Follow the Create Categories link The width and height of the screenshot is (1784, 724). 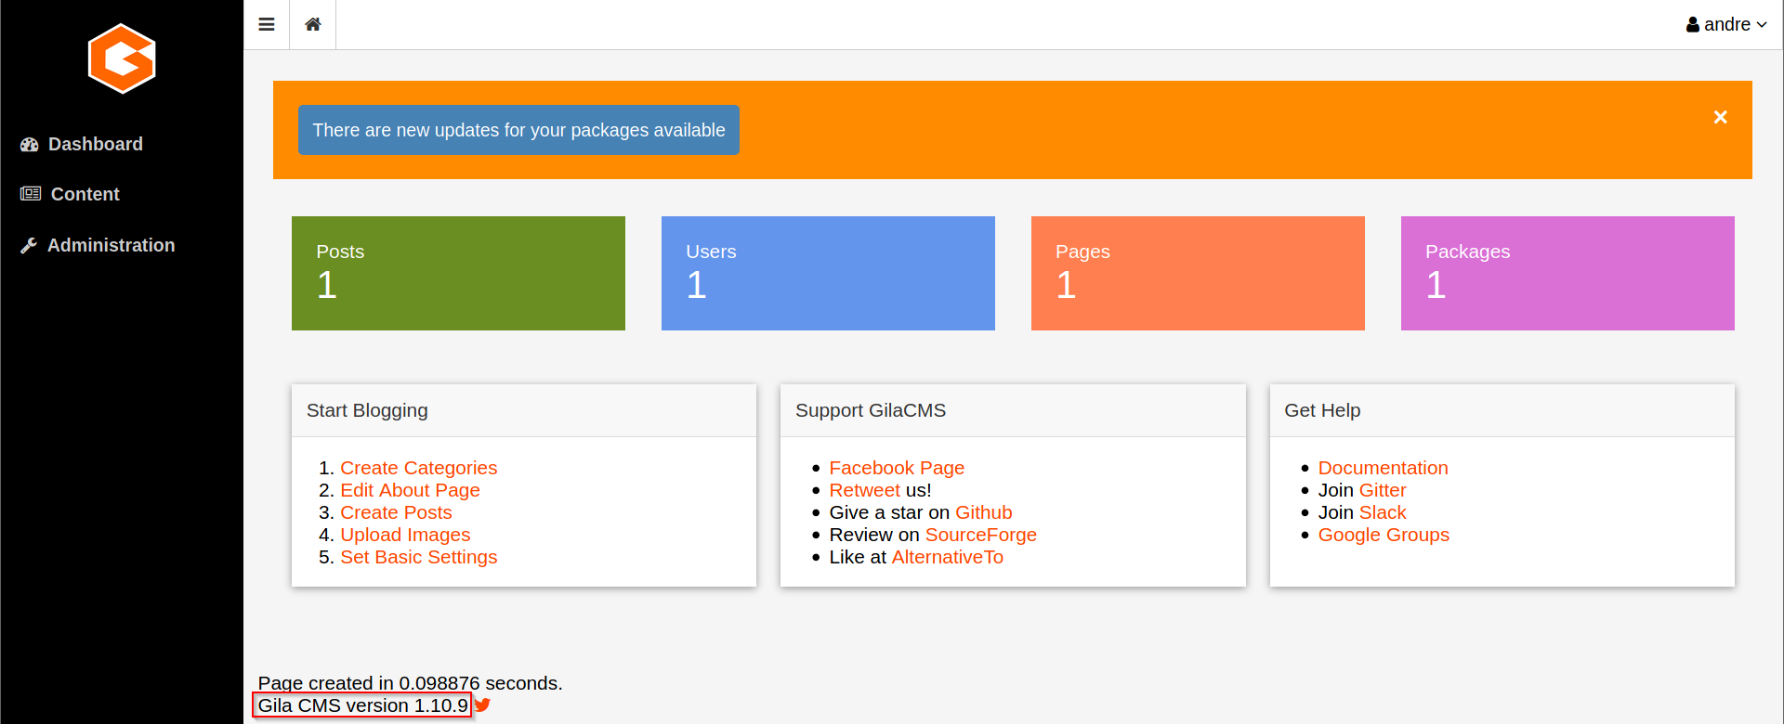point(418,468)
